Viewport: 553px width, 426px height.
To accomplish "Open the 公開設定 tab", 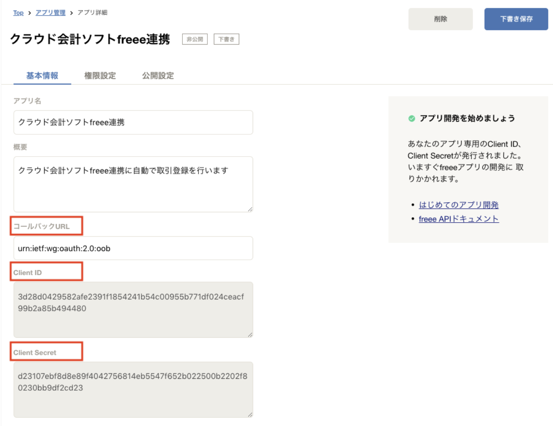I will click(x=158, y=76).
